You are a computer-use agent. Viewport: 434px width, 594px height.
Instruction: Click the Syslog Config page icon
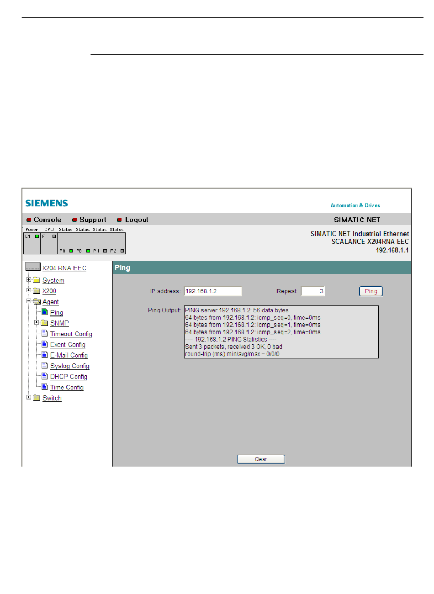tap(45, 365)
